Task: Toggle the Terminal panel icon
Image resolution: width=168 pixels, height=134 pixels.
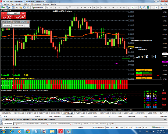Action: point(24,8)
